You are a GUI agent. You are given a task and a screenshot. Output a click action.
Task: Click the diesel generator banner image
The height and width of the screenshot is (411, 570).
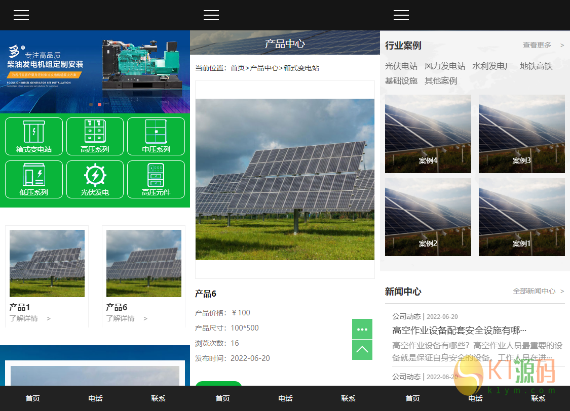(95, 72)
